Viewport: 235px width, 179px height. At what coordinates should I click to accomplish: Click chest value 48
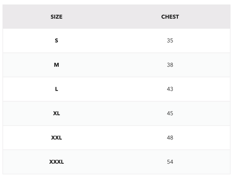click(x=170, y=138)
